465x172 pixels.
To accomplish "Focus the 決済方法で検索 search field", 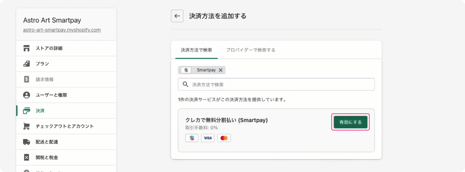I will click(276, 84).
